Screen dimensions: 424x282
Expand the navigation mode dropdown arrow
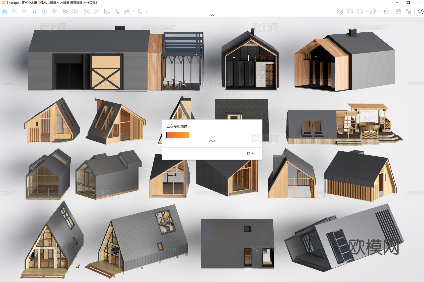pyautogui.click(x=380, y=11)
